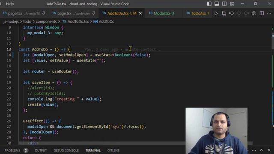Split the editor right

click(x=262, y=13)
